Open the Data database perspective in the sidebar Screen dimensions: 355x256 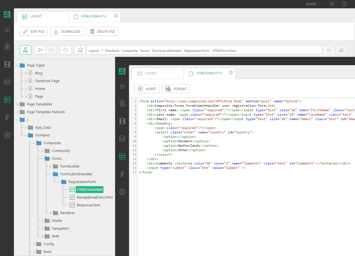click(7, 82)
